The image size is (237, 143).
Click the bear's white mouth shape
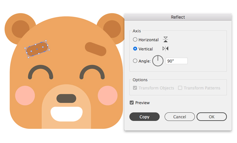coord(67,114)
